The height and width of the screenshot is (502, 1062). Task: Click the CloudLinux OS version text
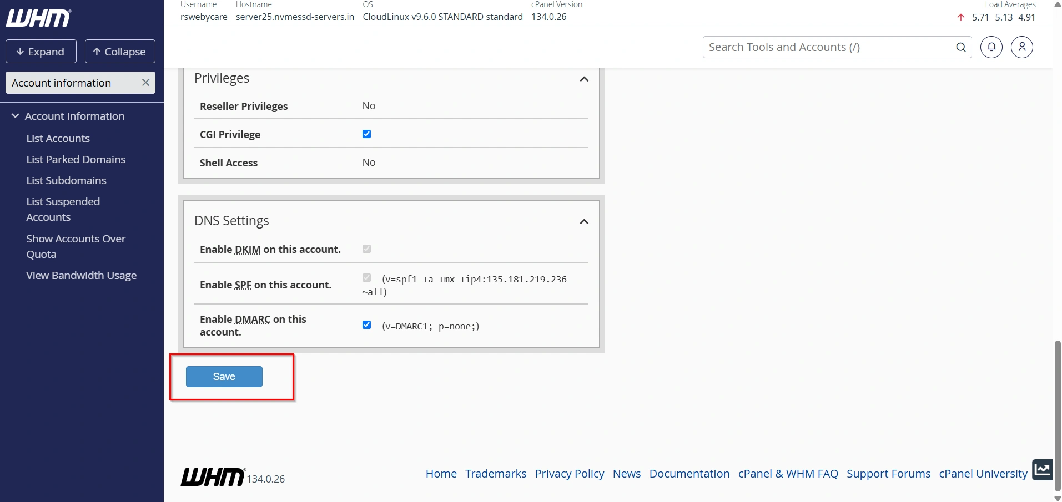tap(442, 17)
